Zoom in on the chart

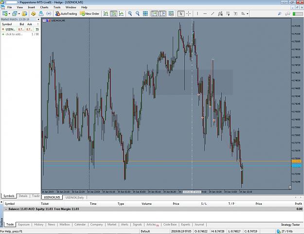pyautogui.click(x=130, y=14)
